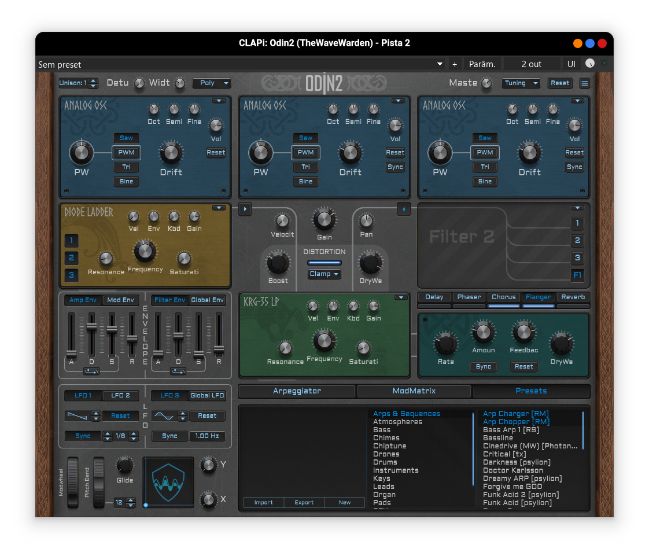649x556 pixels.
Task: Click the right arrow routing button beside Diode Ladder
Action: click(x=245, y=209)
